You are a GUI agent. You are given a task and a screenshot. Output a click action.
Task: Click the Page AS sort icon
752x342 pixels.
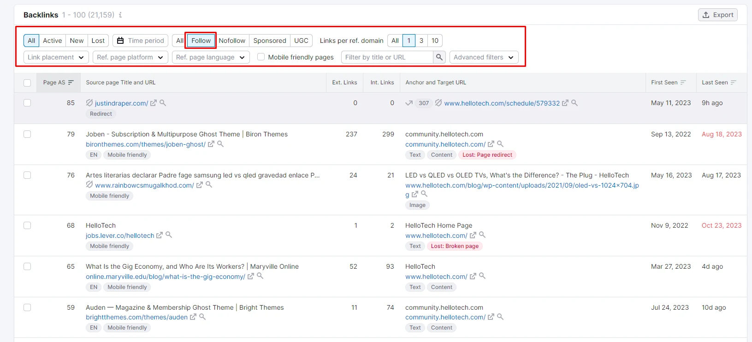[71, 83]
